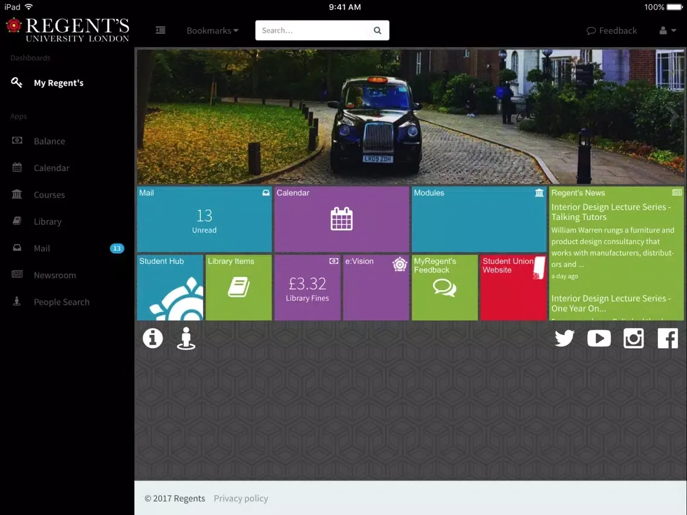This screenshot has height=515, width=687.
Task: Open the Feedback link
Action: [611, 31]
